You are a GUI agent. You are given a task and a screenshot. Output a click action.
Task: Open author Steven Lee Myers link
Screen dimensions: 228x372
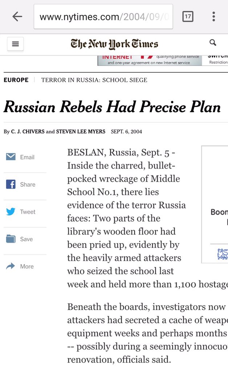click(x=81, y=132)
